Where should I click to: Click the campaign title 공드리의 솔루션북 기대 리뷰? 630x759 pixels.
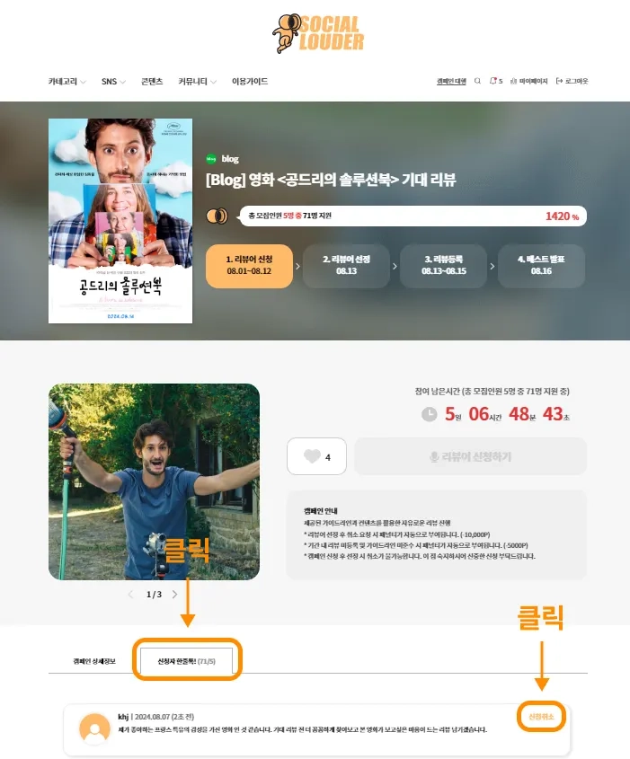click(x=331, y=180)
